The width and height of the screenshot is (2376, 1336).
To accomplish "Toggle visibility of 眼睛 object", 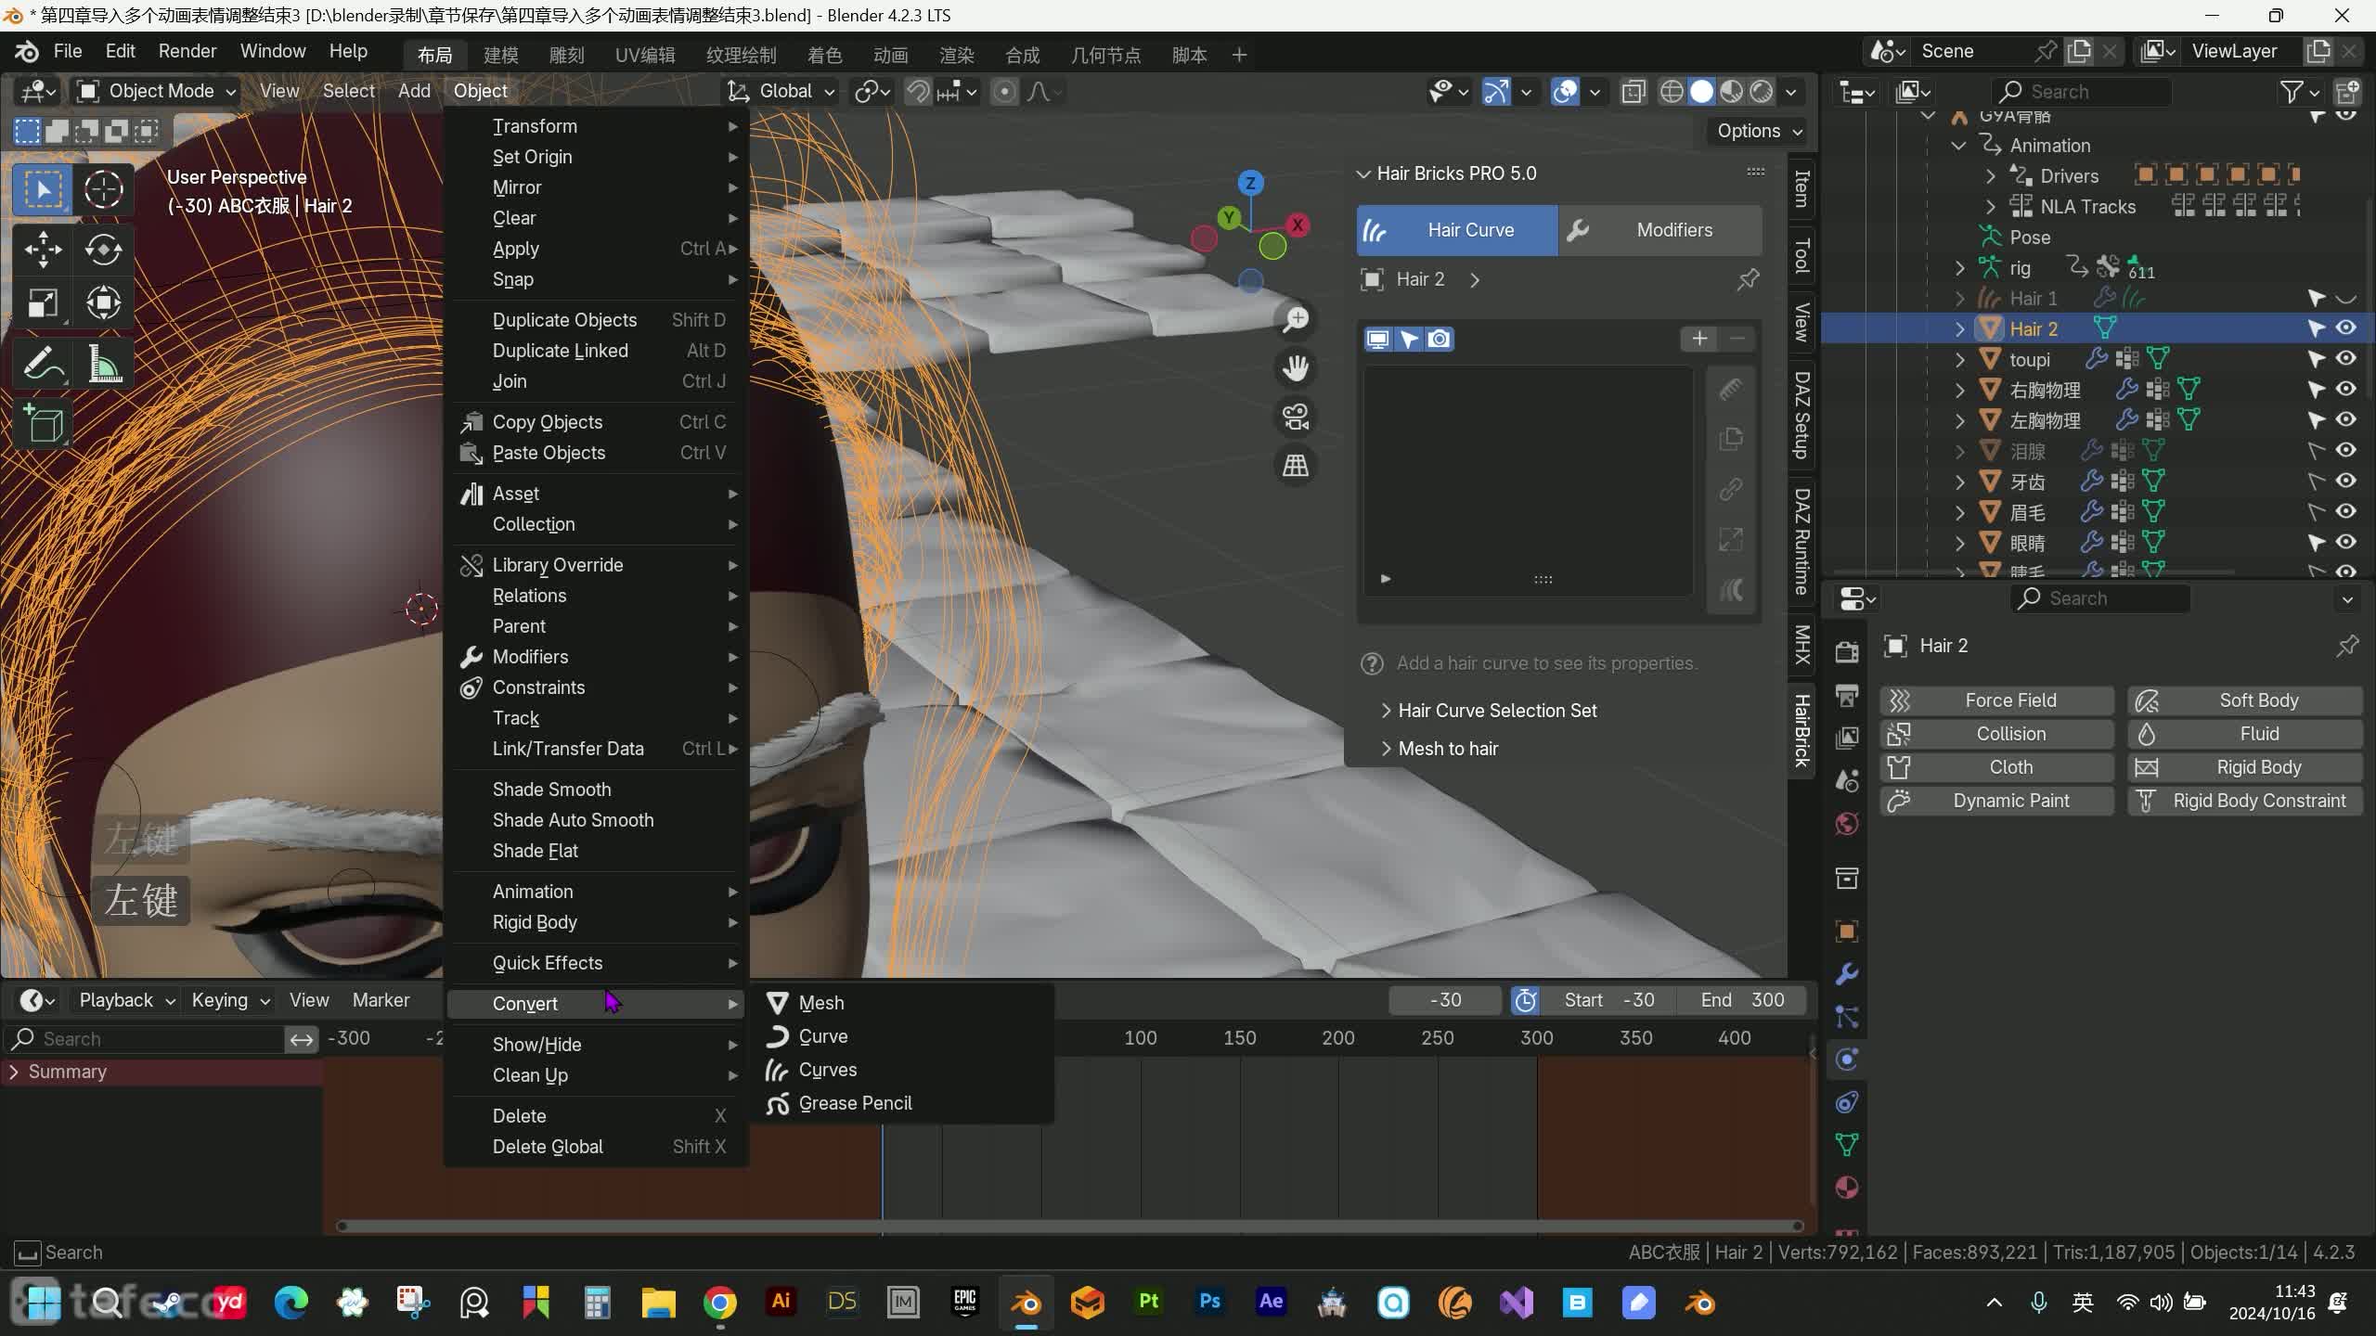I will tap(2346, 542).
